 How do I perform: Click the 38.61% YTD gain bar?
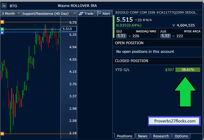pyautogui.click(x=188, y=70)
